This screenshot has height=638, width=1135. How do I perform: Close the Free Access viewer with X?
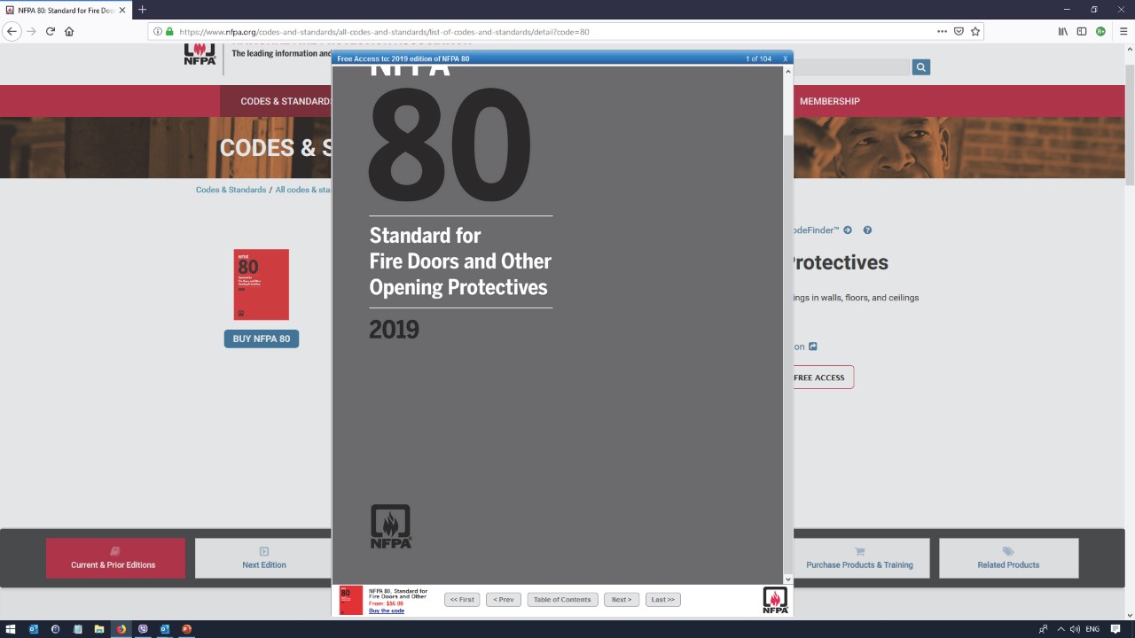click(785, 58)
